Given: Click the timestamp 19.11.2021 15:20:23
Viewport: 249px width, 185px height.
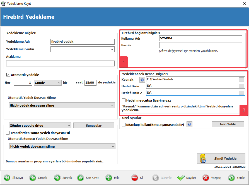Looking at the screenshot, I should coord(230,167).
